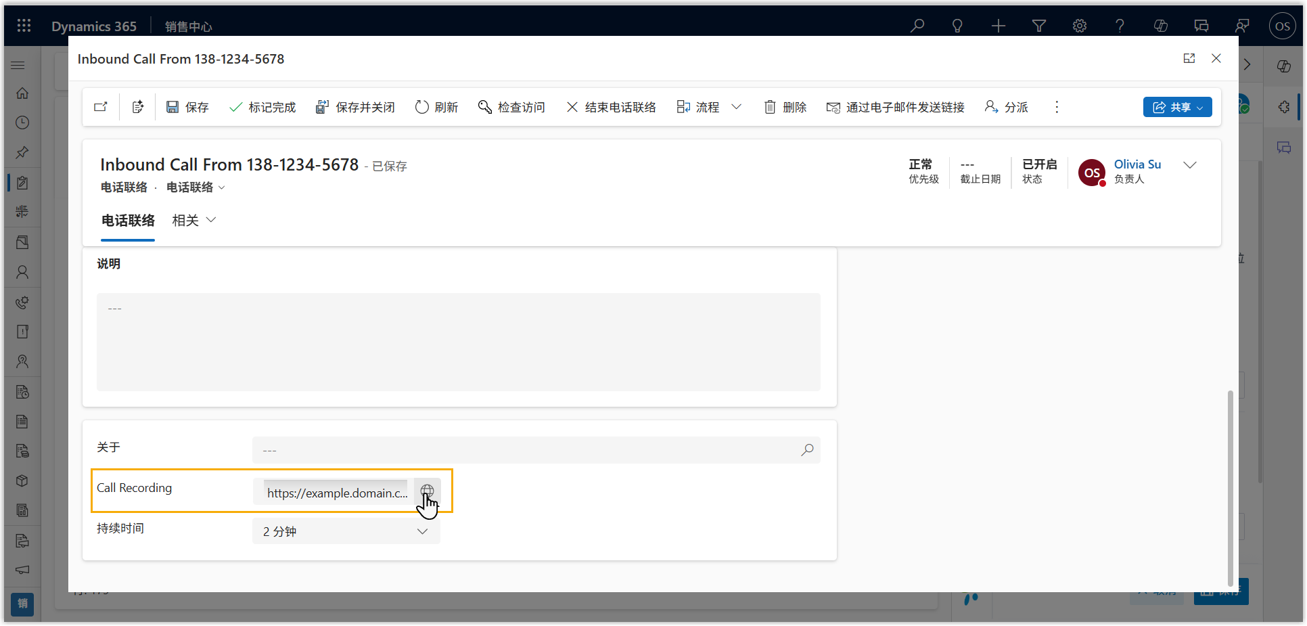
Task: Click the Save (保存) toolbar button
Action: pos(187,107)
